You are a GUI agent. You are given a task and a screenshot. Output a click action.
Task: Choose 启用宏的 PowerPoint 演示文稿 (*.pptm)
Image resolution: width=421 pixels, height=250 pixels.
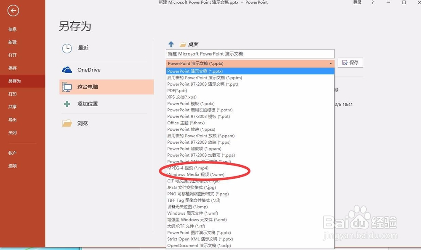(x=250, y=78)
